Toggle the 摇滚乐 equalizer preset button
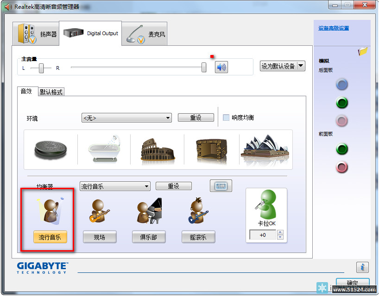Viewport: 379px width, 296px height. point(198,237)
